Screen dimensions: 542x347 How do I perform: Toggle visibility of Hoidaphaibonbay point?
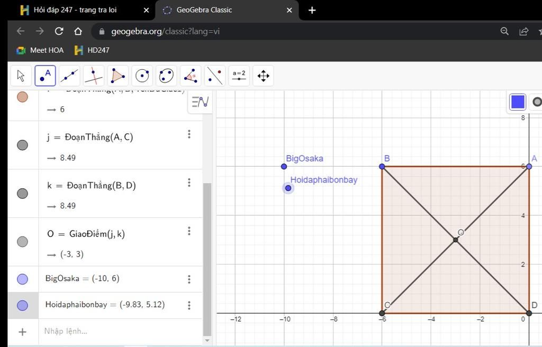coord(22,306)
